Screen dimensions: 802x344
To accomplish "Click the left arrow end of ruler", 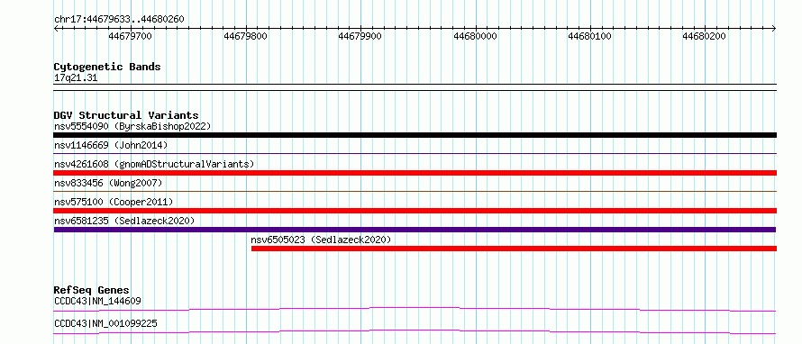I will click(x=56, y=29).
